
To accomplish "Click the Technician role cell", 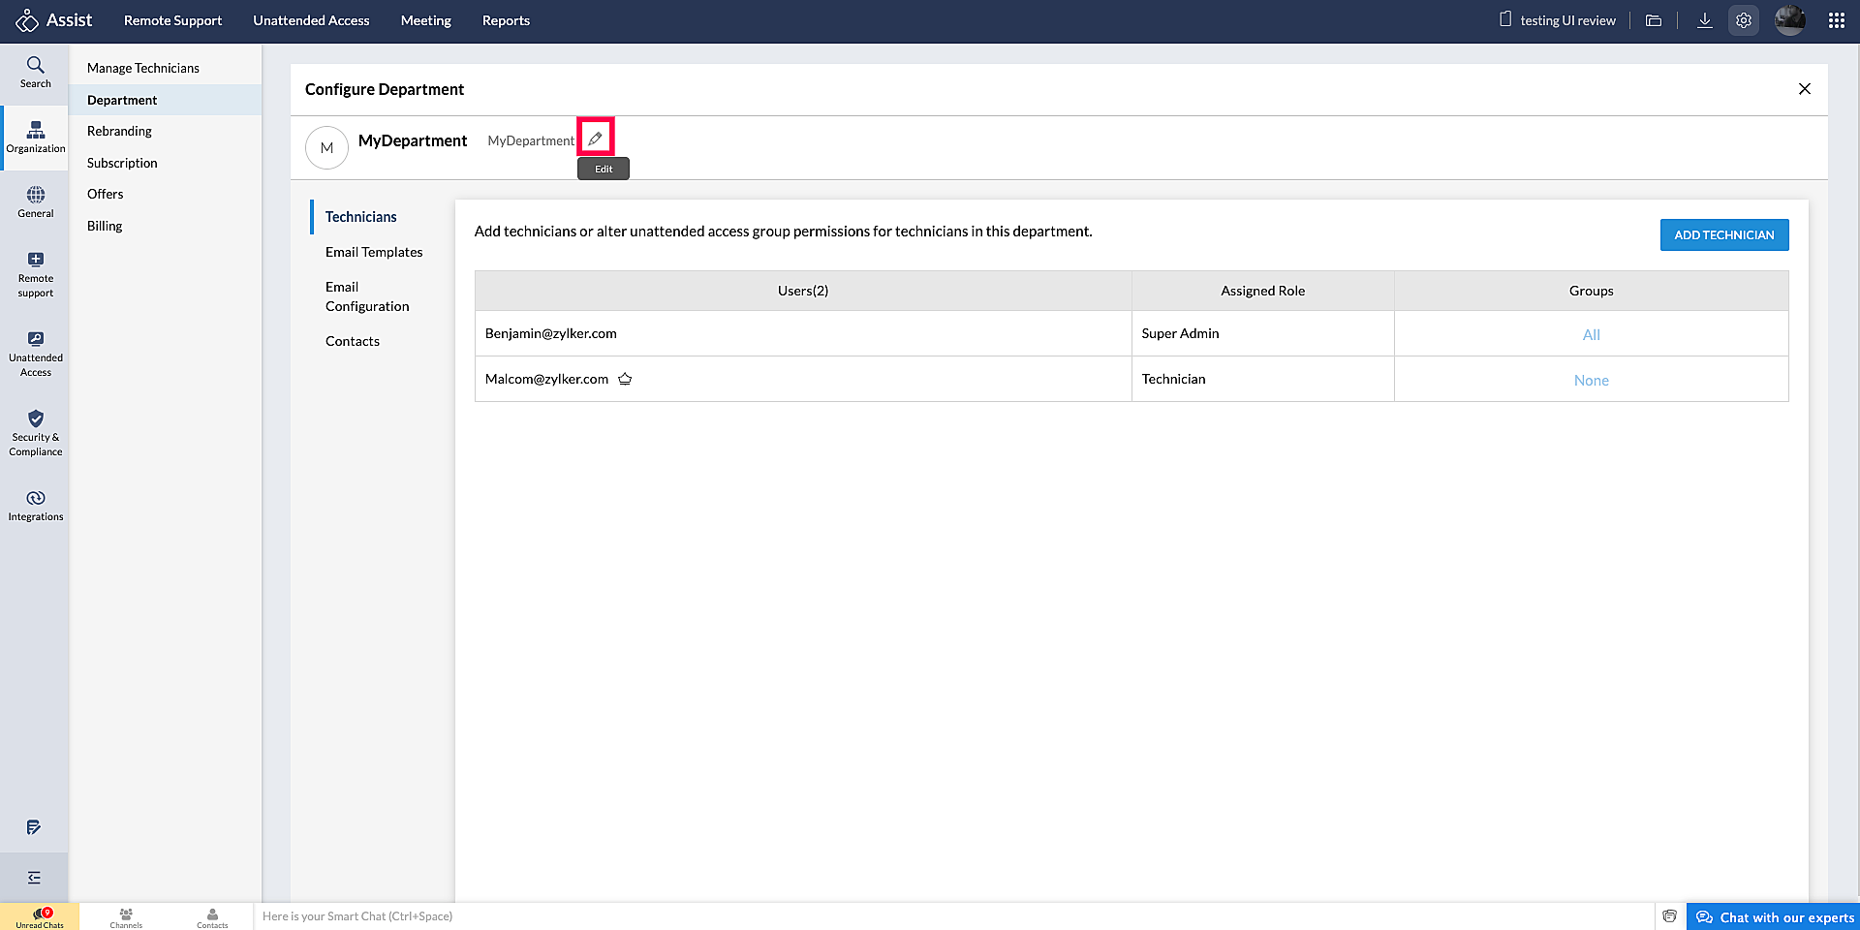I will 1263,379.
